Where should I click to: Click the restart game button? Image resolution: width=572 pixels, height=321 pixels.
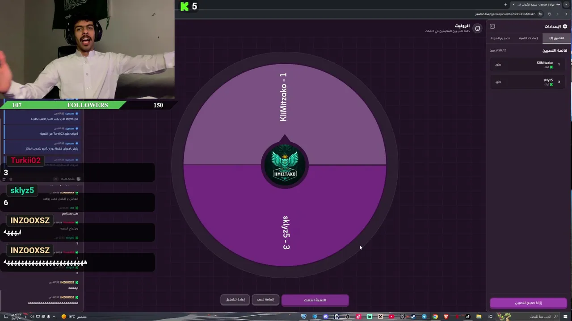(x=235, y=300)
